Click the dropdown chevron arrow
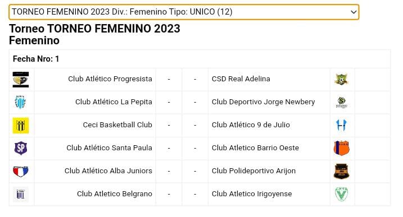This screenshot has width=403, height=217. pyautogui.click(x=354, y=12)
